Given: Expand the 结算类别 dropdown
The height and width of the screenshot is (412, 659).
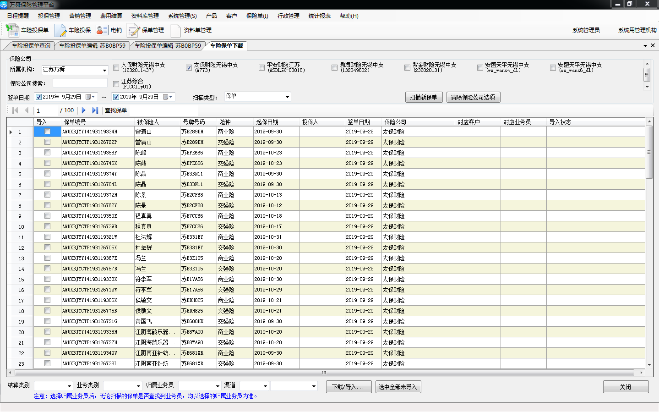Looking at the screenshot, I should coord(69,386).
